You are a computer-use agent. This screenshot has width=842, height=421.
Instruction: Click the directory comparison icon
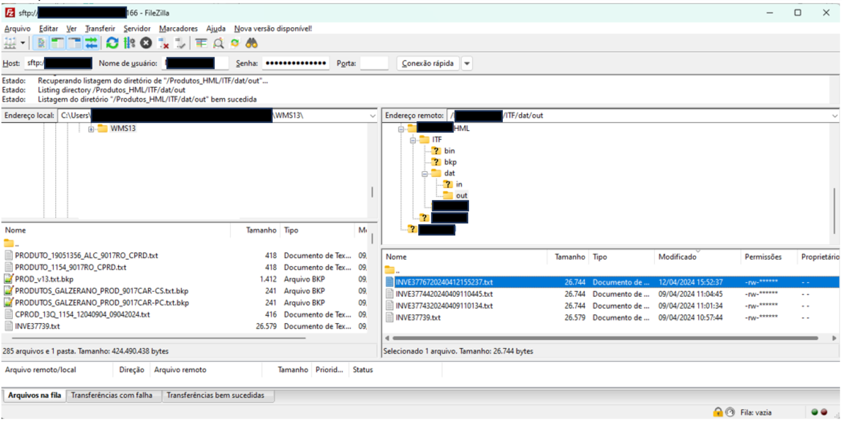[218, 43]
